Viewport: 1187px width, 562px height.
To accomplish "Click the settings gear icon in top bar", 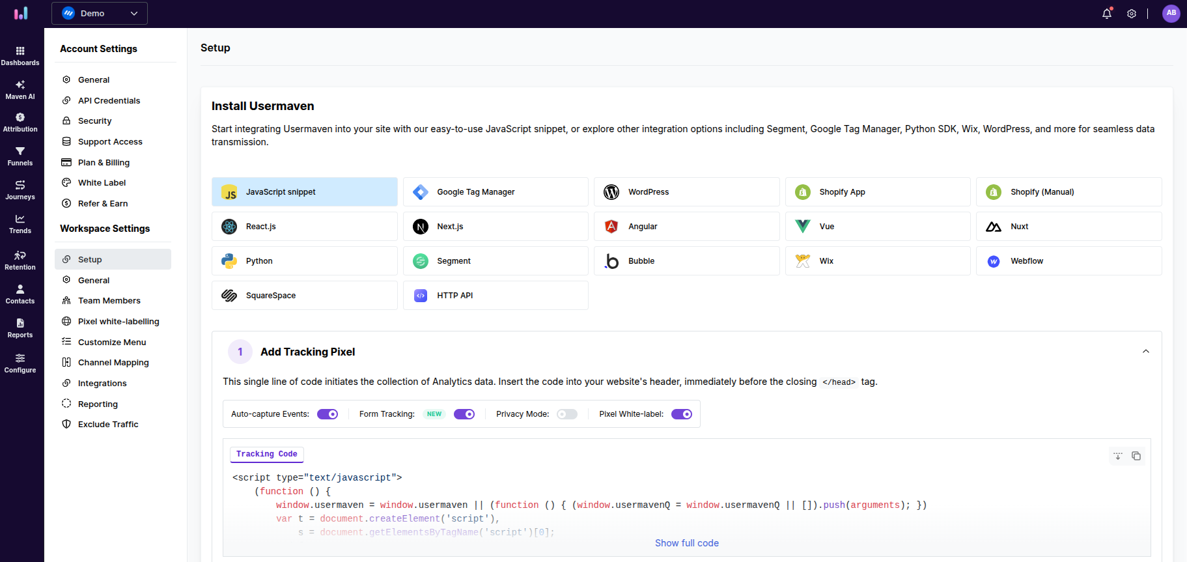I will click(1132, 14).
